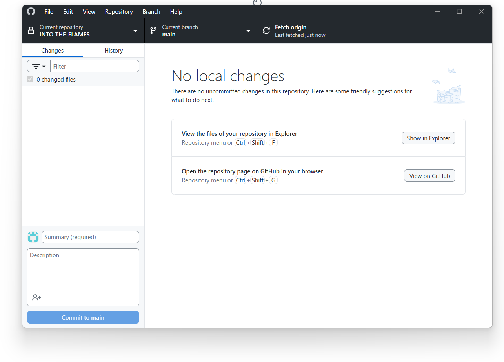
Task: Switch to the History tab
Action: (114, 50)
